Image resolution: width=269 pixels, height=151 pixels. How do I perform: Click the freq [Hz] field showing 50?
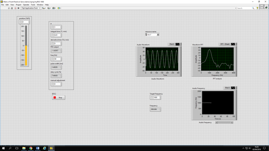57,59
